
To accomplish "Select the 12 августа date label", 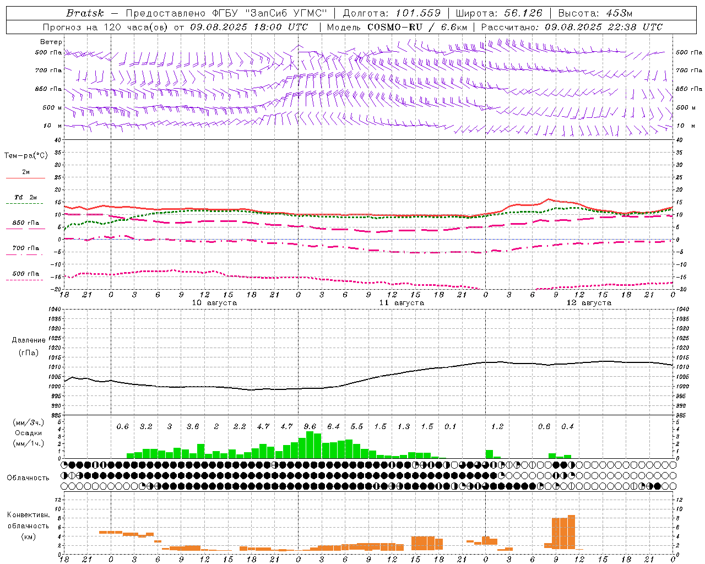I will [589, 303].
